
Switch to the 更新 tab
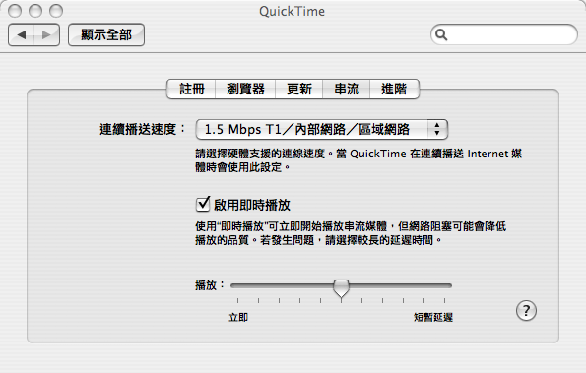click(x=299, y=89)
